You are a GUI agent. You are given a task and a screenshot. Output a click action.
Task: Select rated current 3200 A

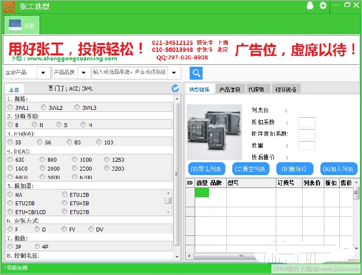(106, 168)
